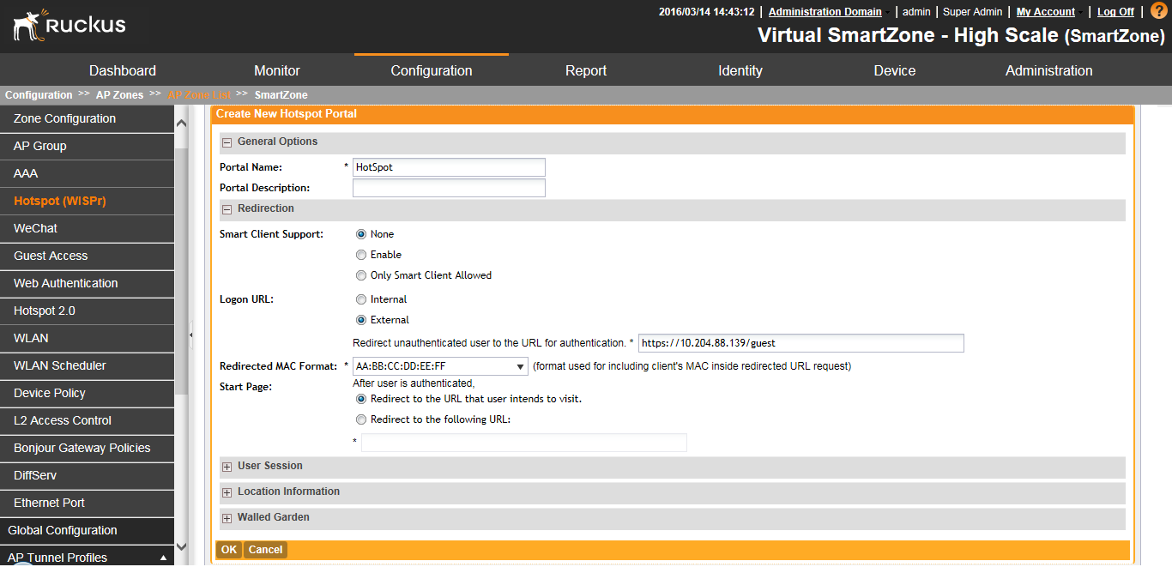Open the Monitor tab
The height and width of the screenshot is (567, 1172).
[x=277, y=70]
